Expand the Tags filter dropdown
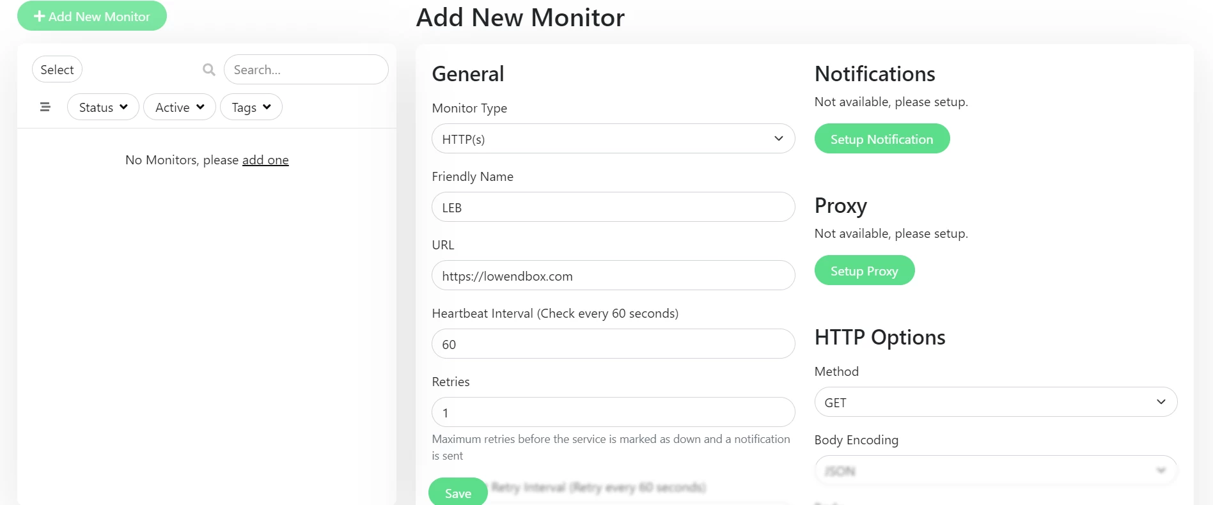 [x=251, y=107]
